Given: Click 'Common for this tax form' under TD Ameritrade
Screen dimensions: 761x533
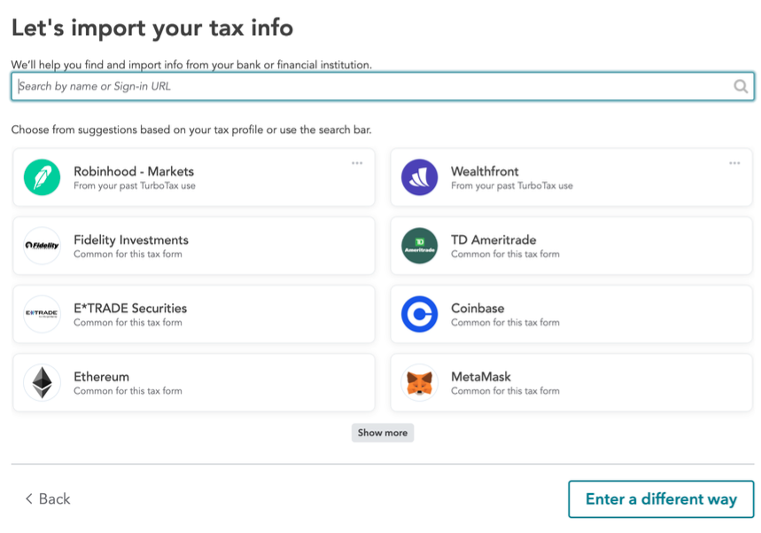Looking at the screenshot, I should [505, 255].
